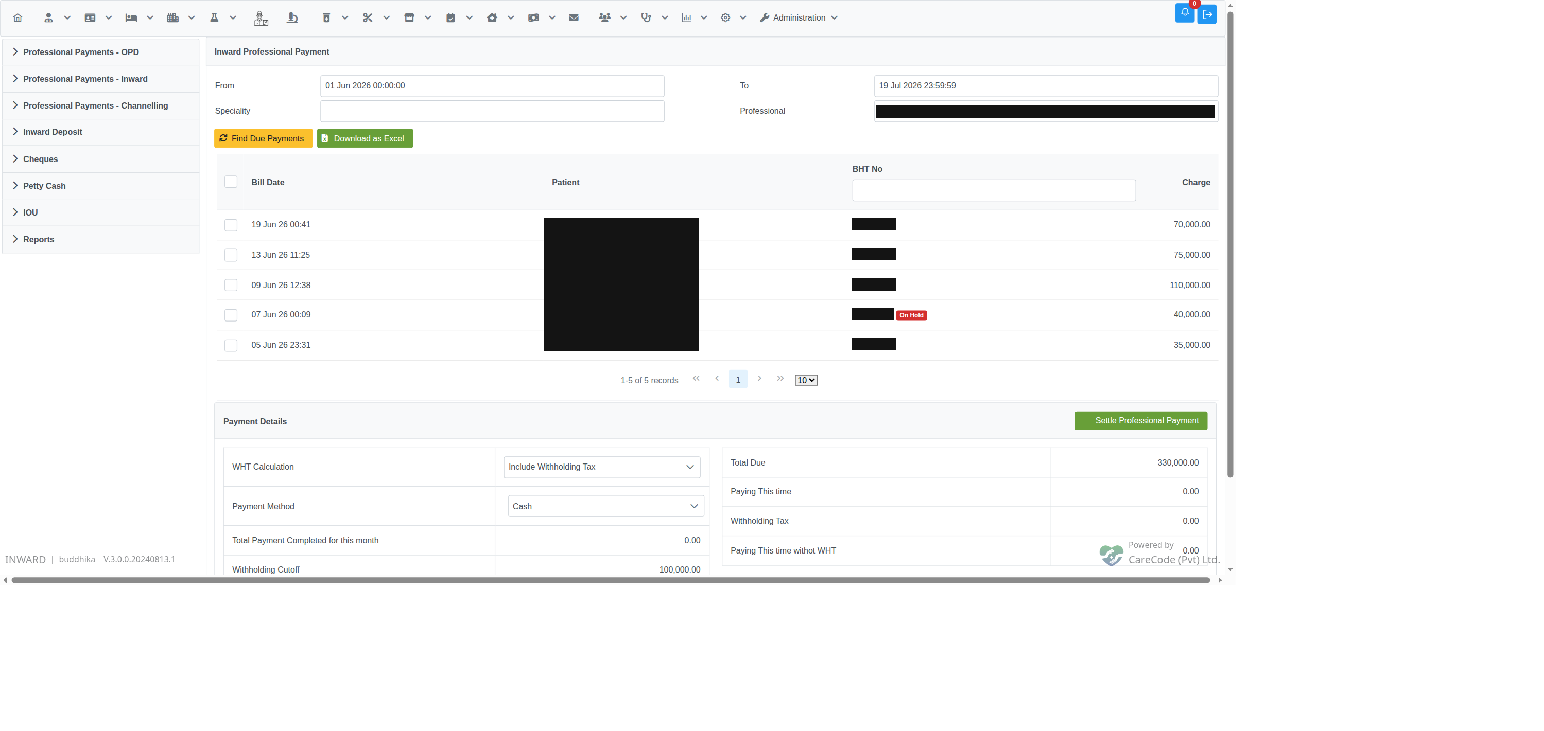
Task: Open the bar chart analytics icon
Action: (x=686, y=17)
